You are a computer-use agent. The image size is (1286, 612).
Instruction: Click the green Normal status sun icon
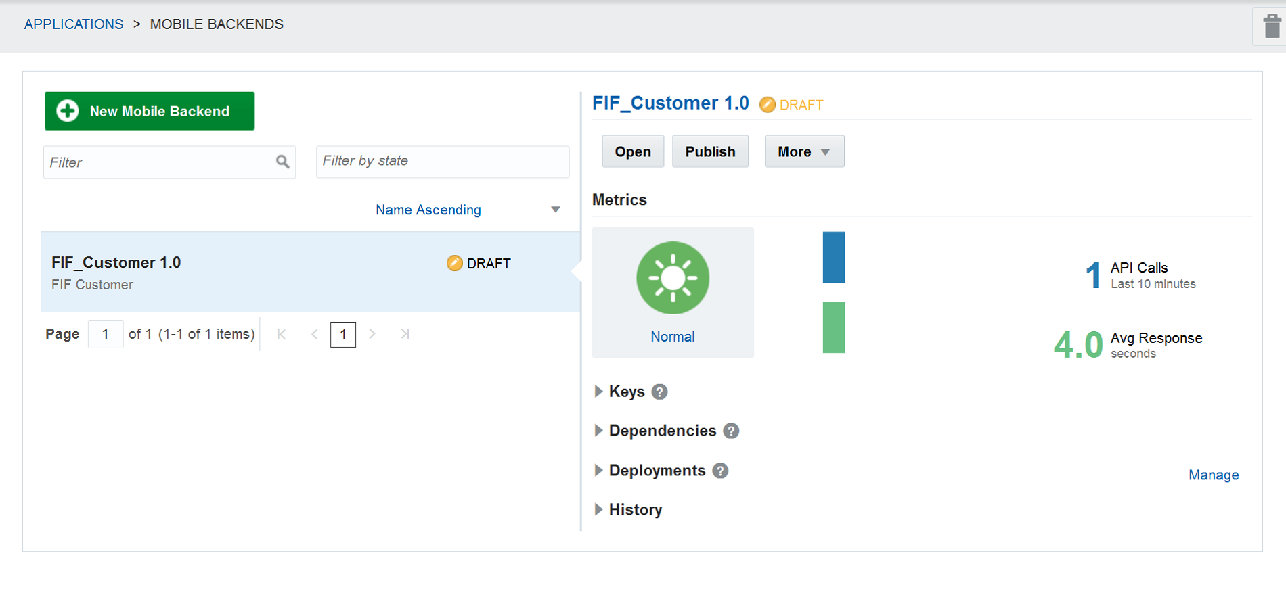(672, 278)
